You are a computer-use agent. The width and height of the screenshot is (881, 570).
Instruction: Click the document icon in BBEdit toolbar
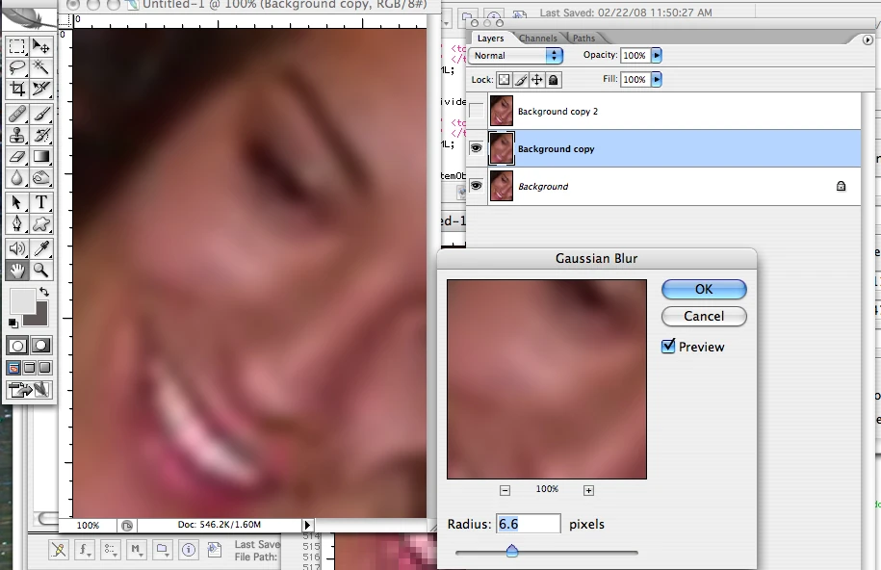(215, 549)
